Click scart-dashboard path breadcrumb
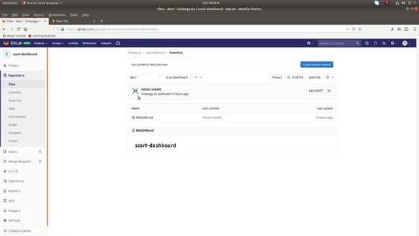This screenshot has height=236, width=419. click(177, 77)
